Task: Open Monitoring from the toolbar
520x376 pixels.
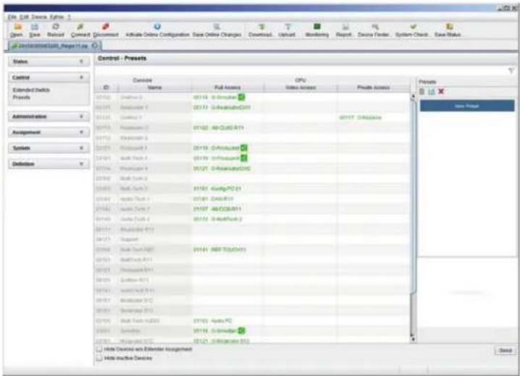Action: click(317, 30)
